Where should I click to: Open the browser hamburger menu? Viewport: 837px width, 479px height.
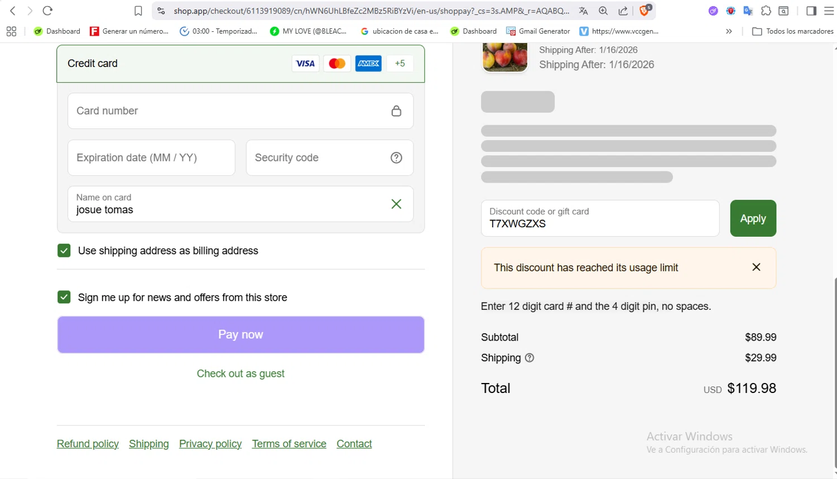pyautogui.click(x=829, y=11)
